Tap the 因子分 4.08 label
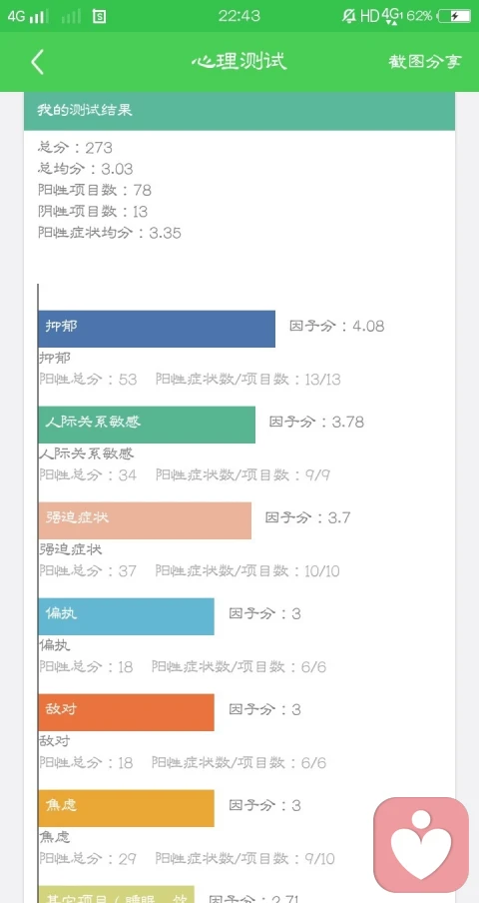This screenshot has height=903, width=479. click(x=336, y=326)
